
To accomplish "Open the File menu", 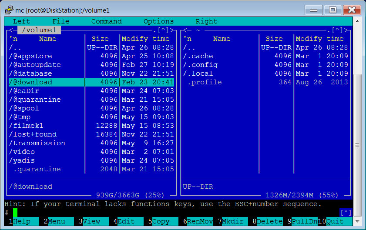I will click(61, 21).
